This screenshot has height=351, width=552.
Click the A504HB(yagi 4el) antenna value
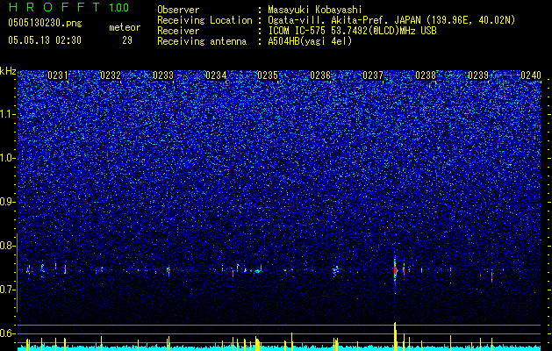point(310,41)
